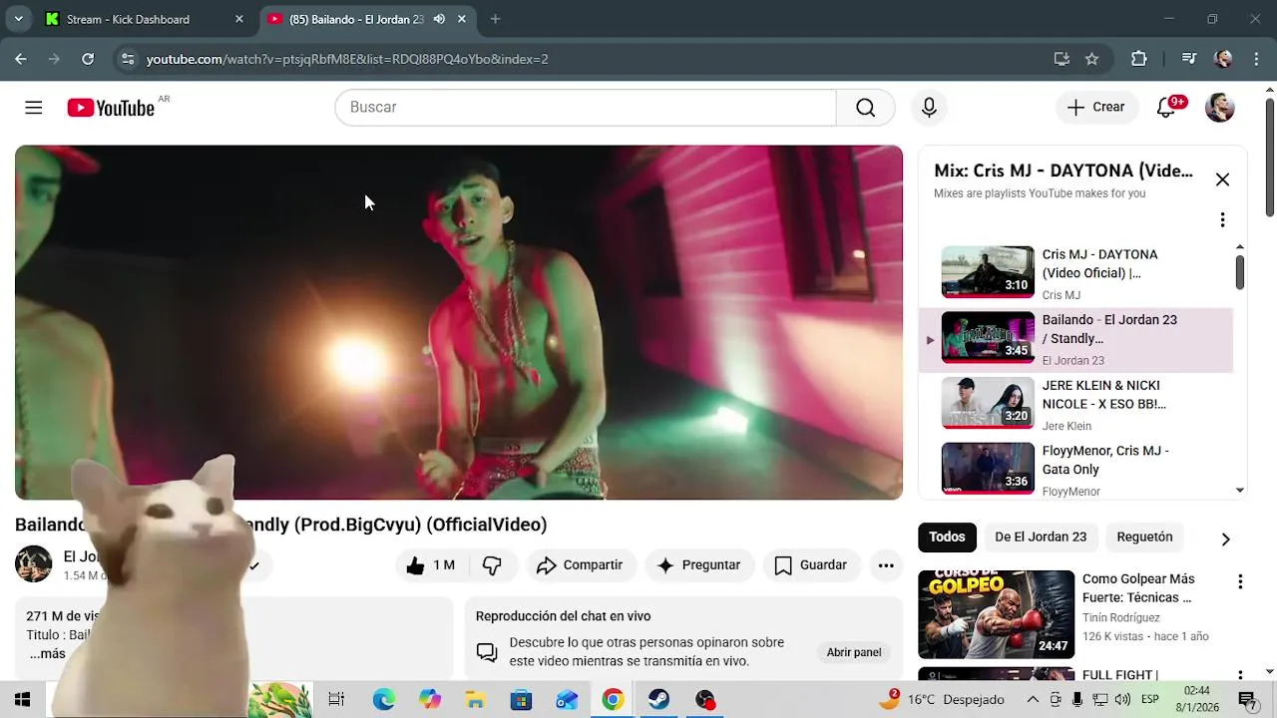This screenshot has height=718, width=1277.
Task: Start voice search with microphone icon
Action: 929,108
